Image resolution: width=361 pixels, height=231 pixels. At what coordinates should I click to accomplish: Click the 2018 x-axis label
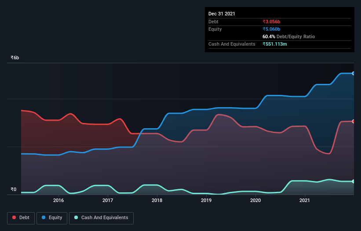(x=157, y=200)
